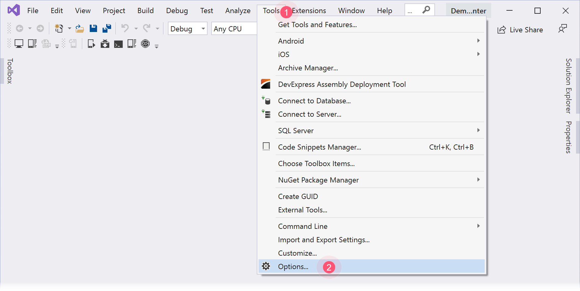Open the Android Device Manager icon

[x=132, y=44]
